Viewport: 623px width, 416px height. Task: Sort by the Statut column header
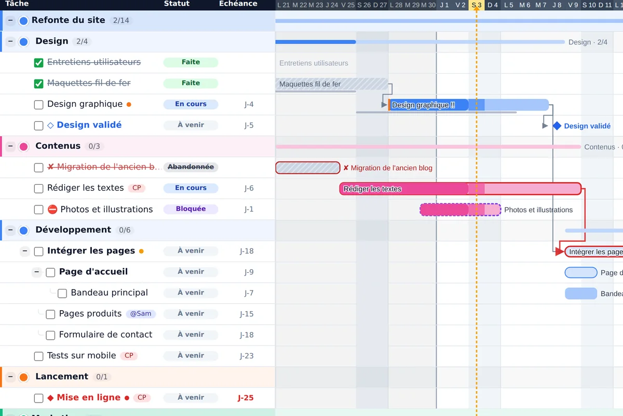[177, 4]
